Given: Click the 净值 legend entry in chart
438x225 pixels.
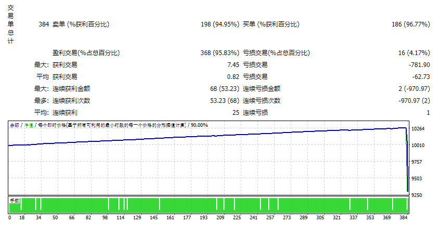Looking at the screenshot, I should coord(29,125).
